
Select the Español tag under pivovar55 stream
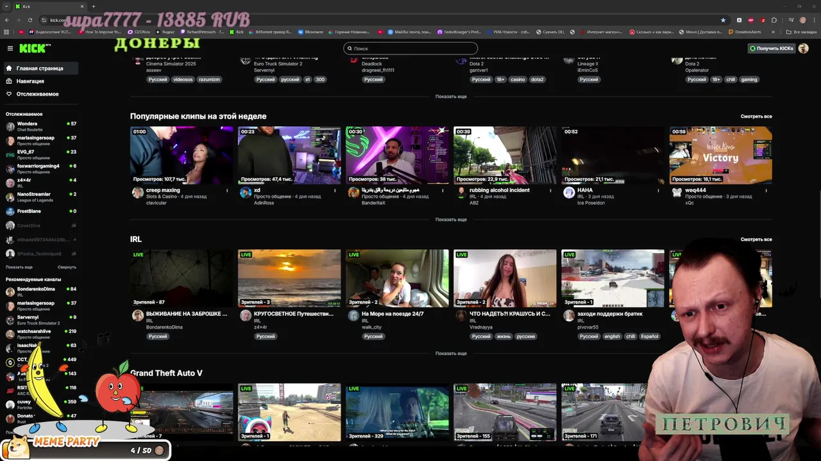pyautogui.click(x=649, y=336)
